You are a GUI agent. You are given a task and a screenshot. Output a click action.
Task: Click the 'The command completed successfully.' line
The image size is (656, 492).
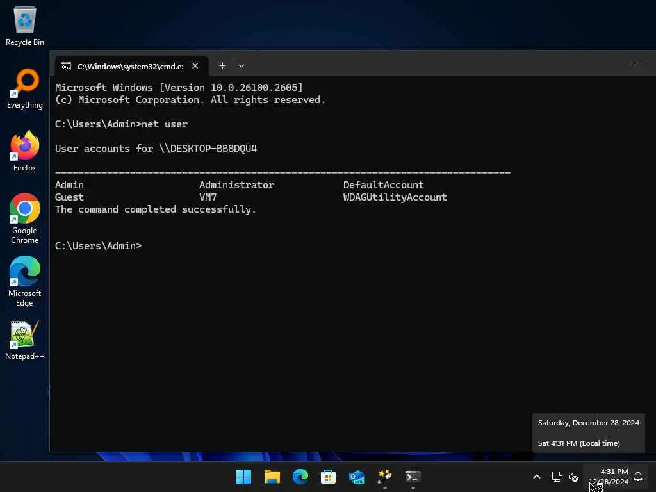(x=156, y=209)
